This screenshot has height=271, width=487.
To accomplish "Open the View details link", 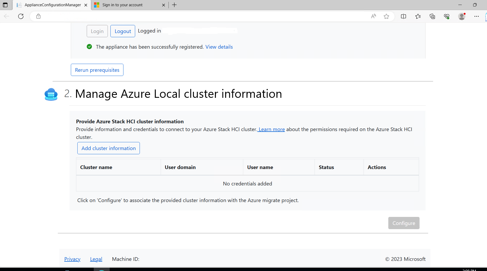I will (219, 47).
